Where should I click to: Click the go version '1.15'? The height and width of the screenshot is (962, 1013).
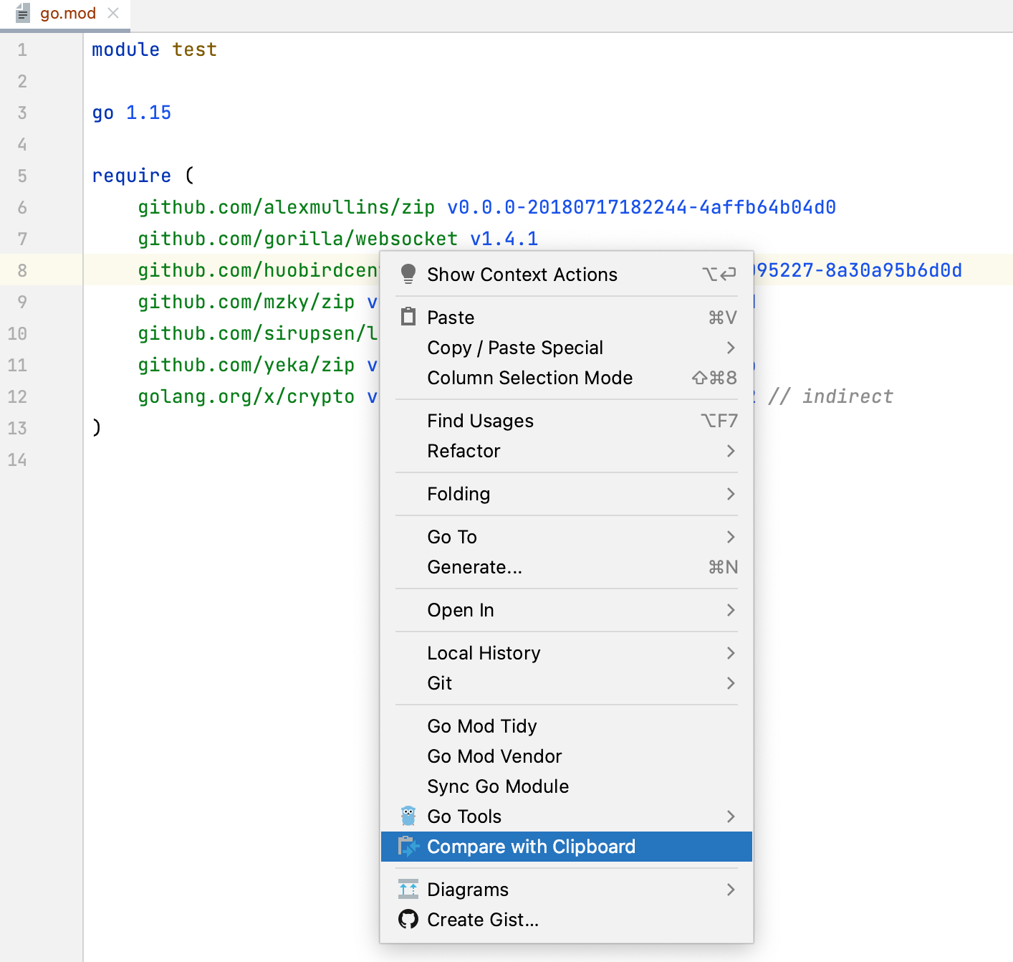148,113
